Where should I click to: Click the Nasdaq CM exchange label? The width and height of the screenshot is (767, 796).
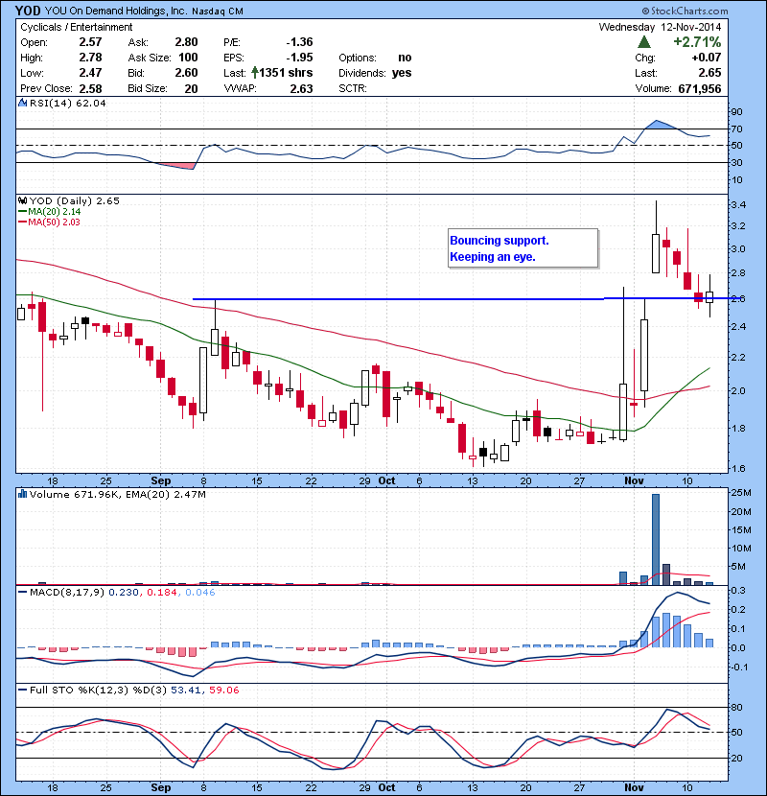[218, 12]
